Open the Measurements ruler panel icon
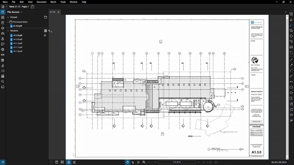Viewport: 294px width, 165px height. 3,55
